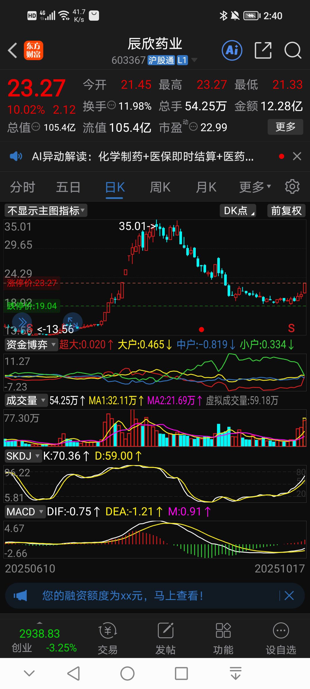The image size is (310, 689).
Task: Play AI异动解读 speaker icon
Action: [x=16, y=156]
